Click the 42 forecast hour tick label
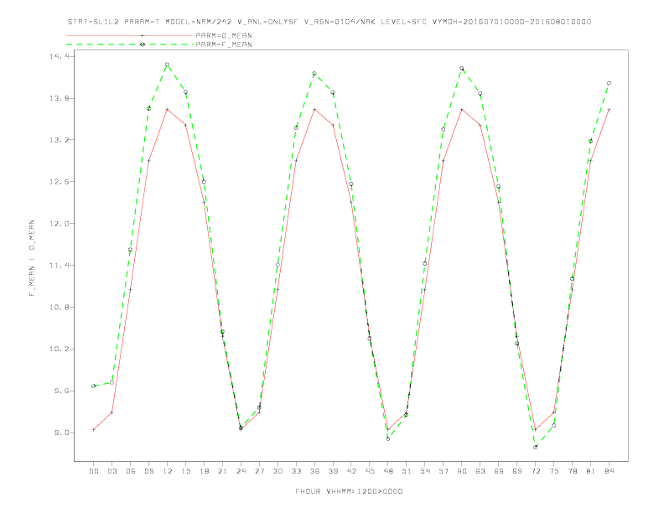The width and height of the screenshot is (664, 513). tap(351, 471)
